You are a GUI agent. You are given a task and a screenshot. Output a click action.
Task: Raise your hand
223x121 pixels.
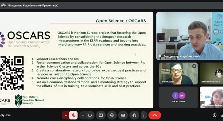point(134,115)
